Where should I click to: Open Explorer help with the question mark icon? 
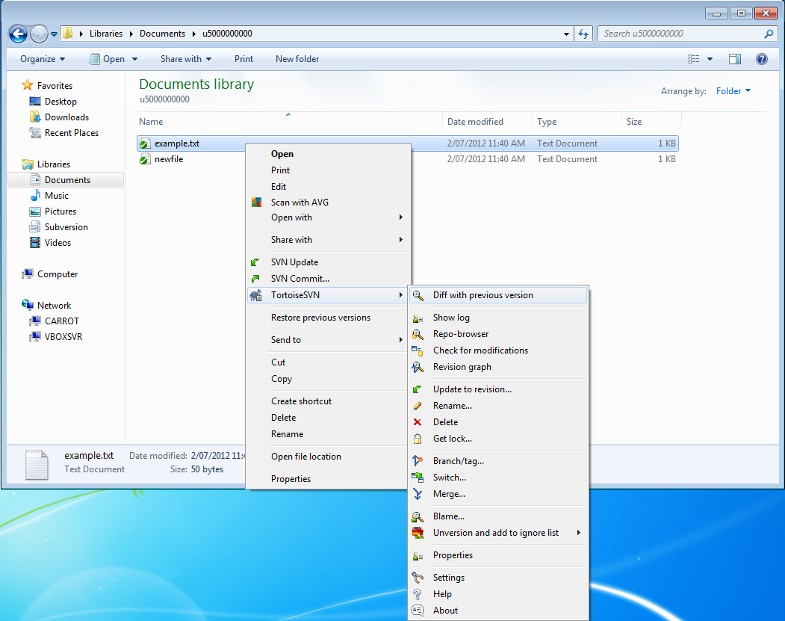click(761, 59)
